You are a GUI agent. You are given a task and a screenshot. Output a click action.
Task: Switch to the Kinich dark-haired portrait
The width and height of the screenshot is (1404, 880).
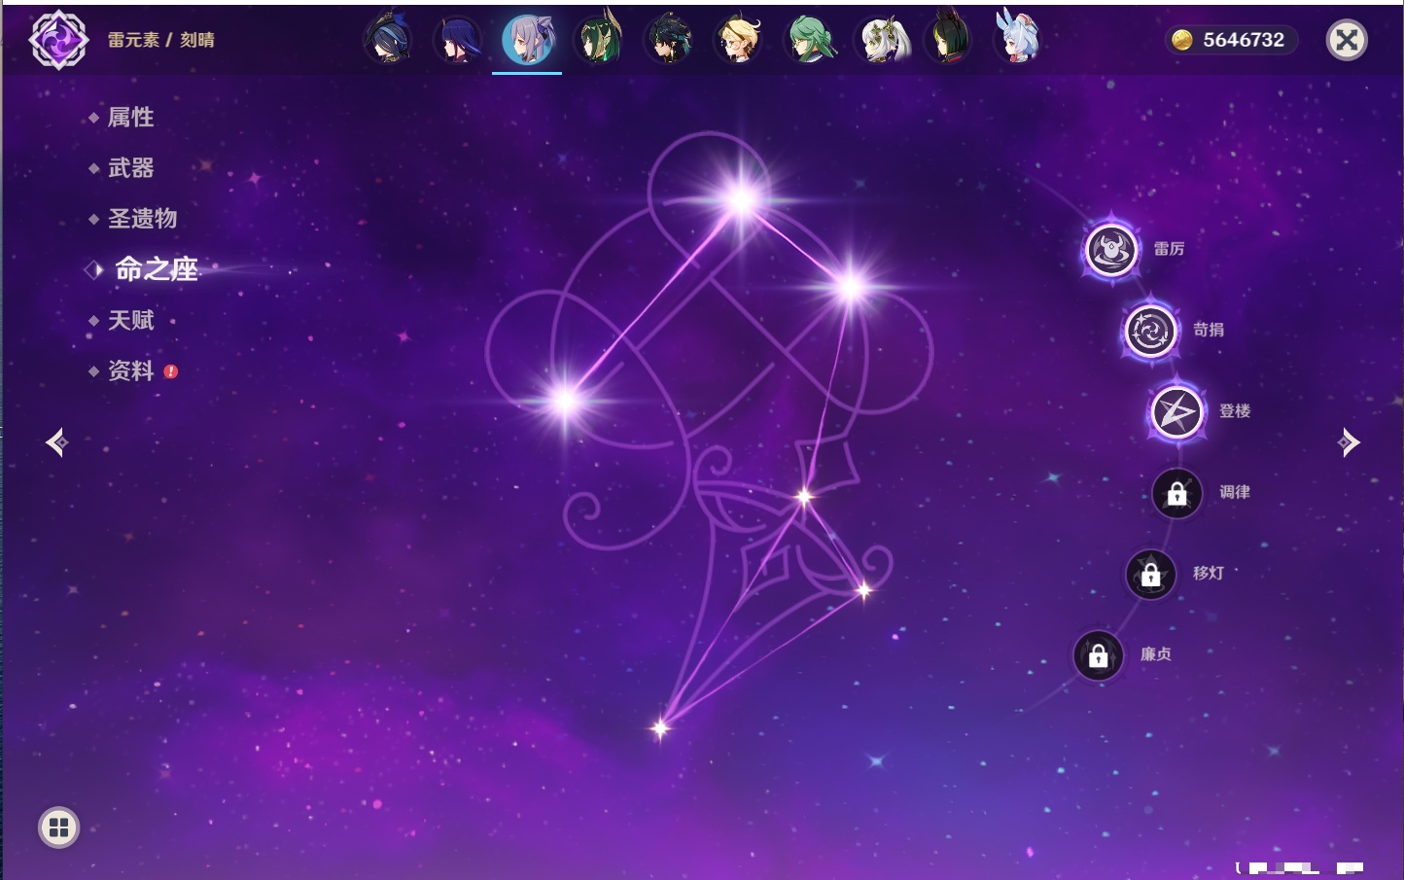tap(669, 39)
